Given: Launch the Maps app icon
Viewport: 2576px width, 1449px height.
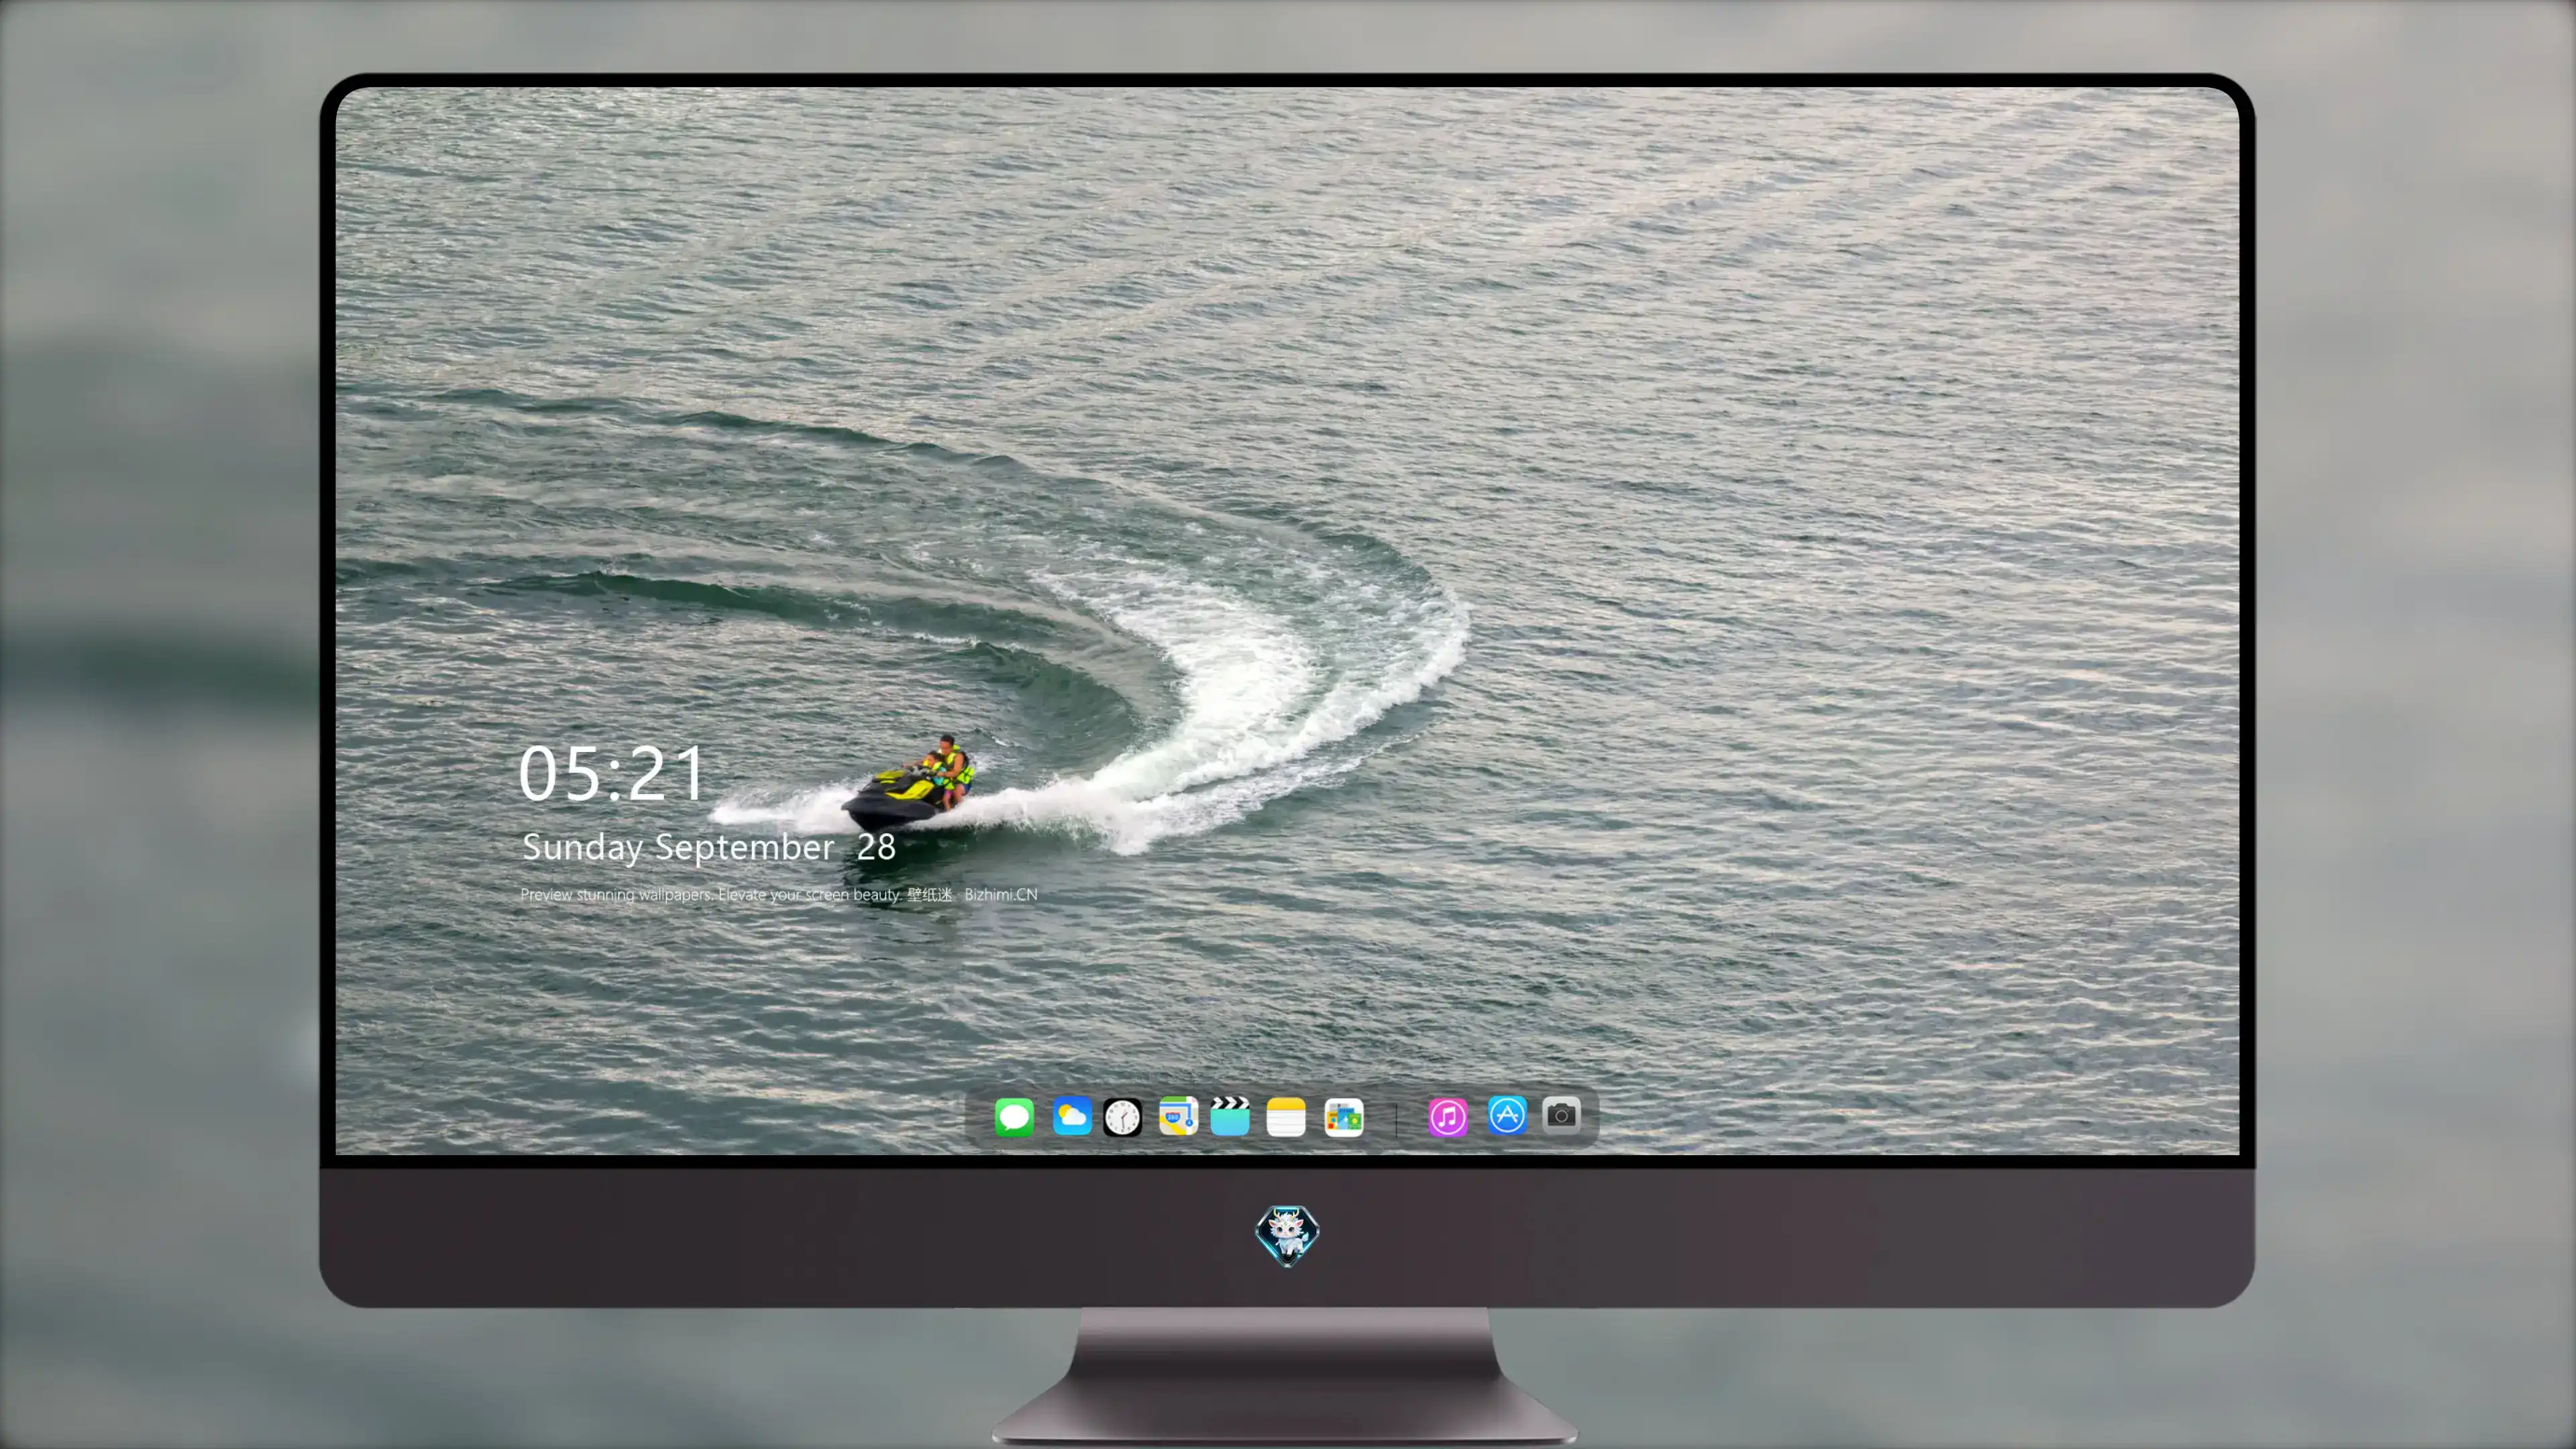Looking at the screenshot, I should coord(1178,1116).
